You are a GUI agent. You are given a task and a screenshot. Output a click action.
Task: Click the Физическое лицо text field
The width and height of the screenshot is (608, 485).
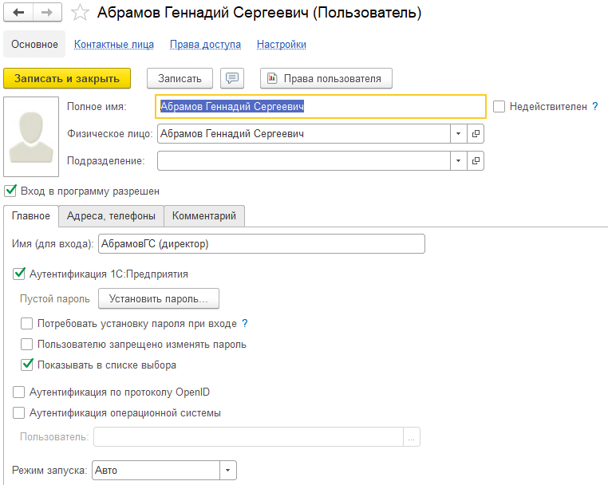(304, 134)
